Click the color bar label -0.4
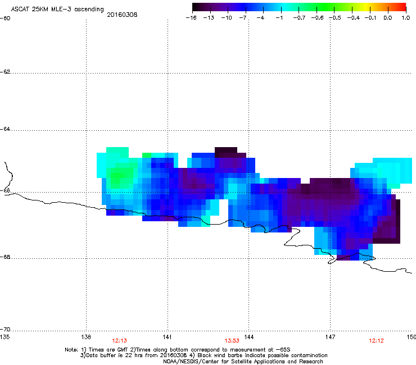416x365 pixels. click(x=354, y=18)
